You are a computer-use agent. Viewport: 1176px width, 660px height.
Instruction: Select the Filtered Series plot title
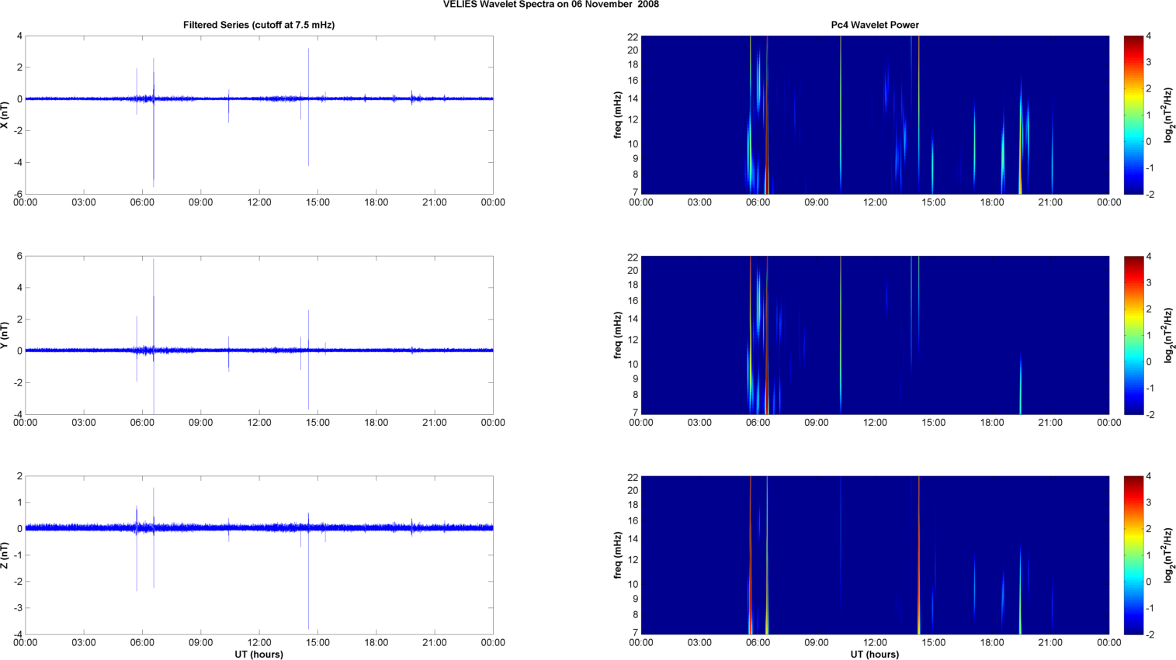(x=258, y=25)
